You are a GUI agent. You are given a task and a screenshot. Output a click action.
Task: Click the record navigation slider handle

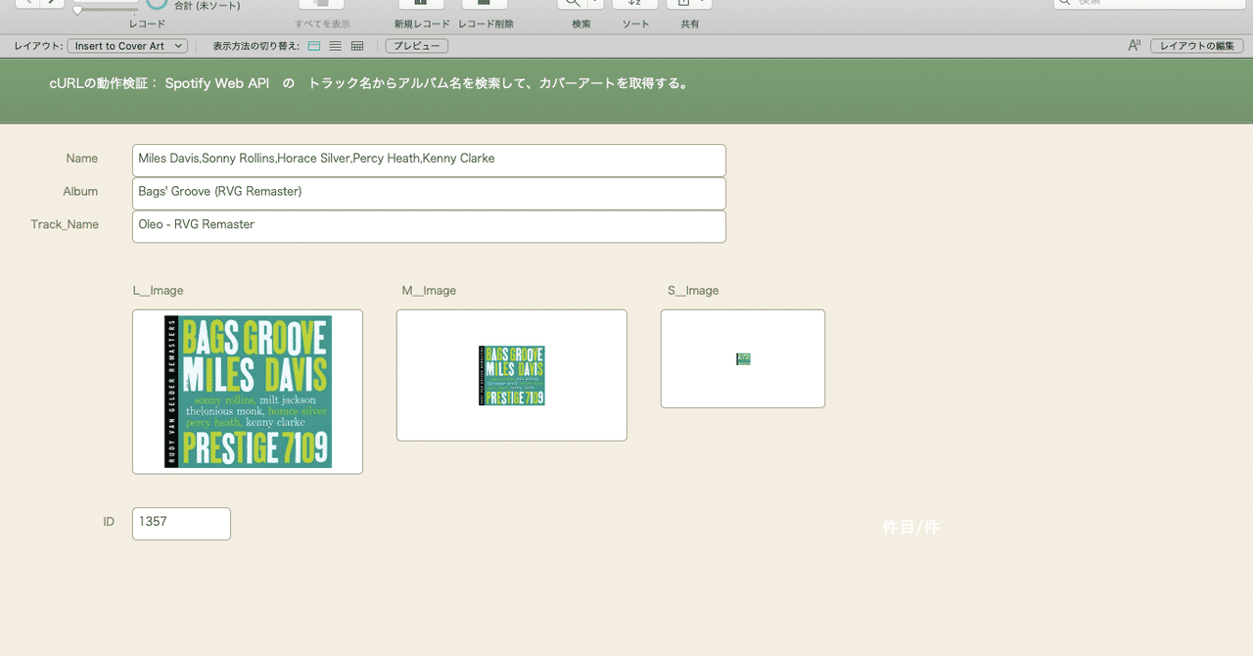[x=77, y=10]
